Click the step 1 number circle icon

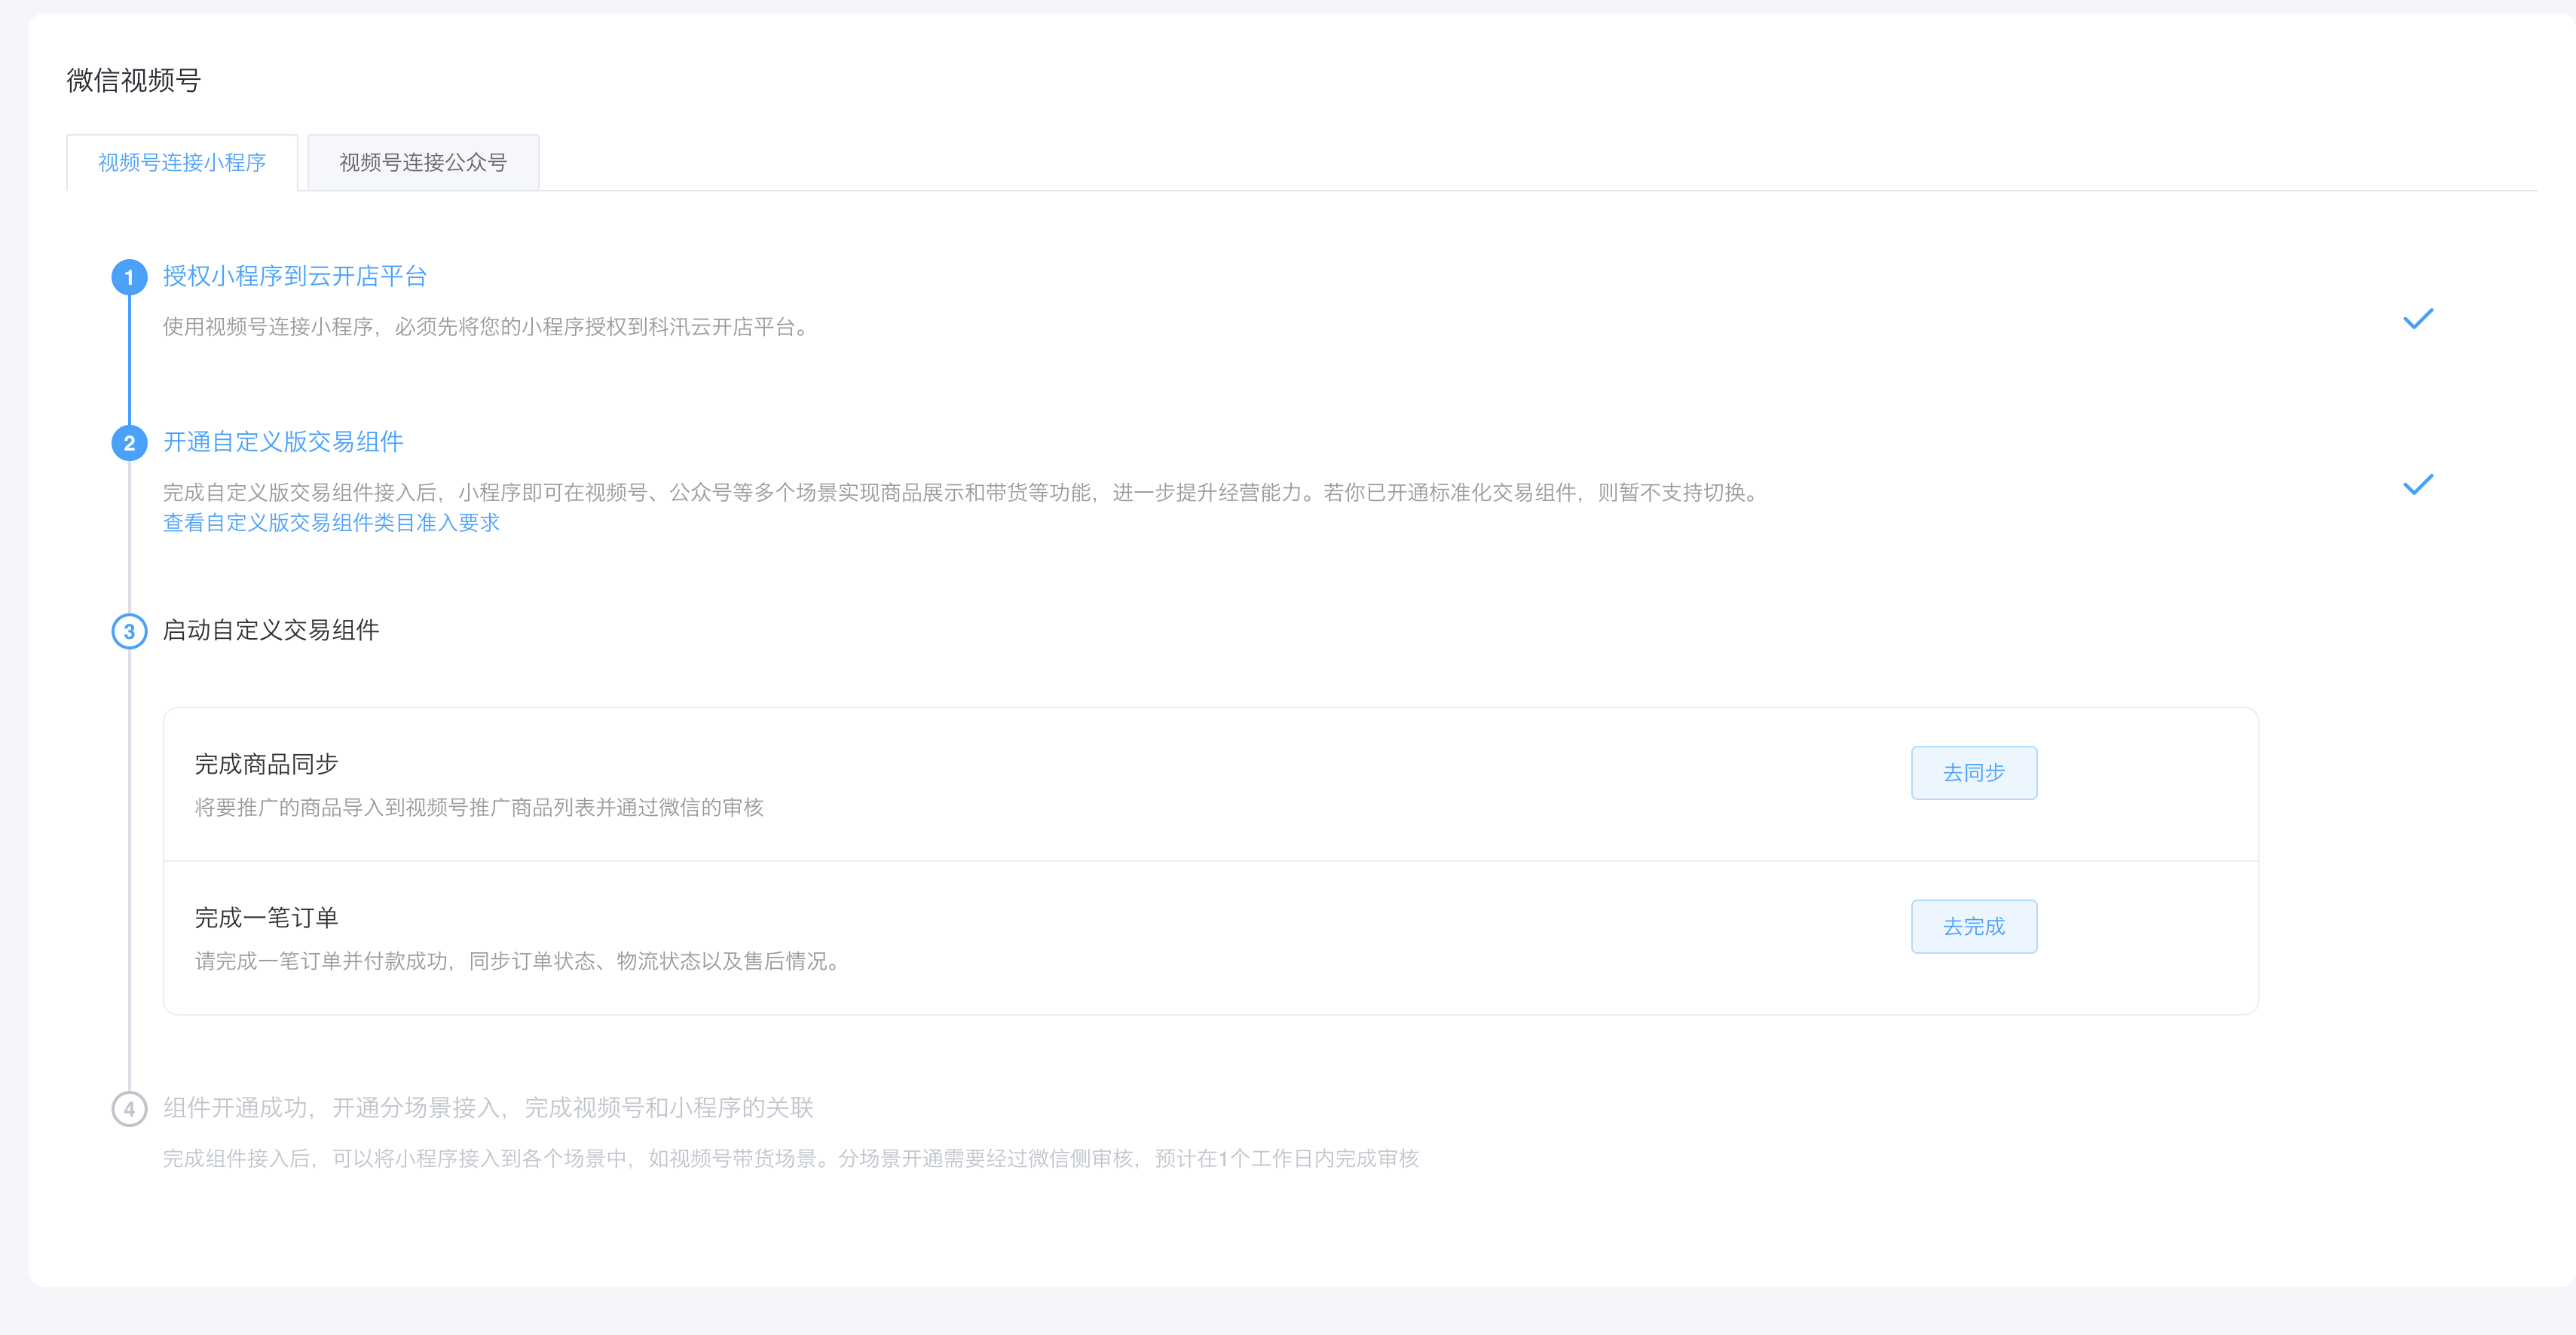tap(129, 277)
